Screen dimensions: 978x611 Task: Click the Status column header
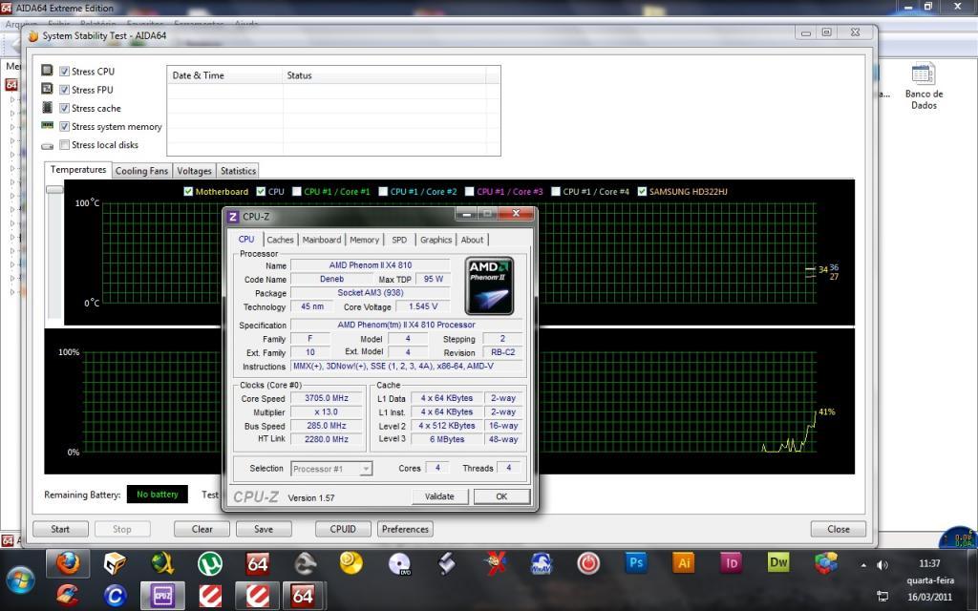pyautogui.click(x=384, y=75)
